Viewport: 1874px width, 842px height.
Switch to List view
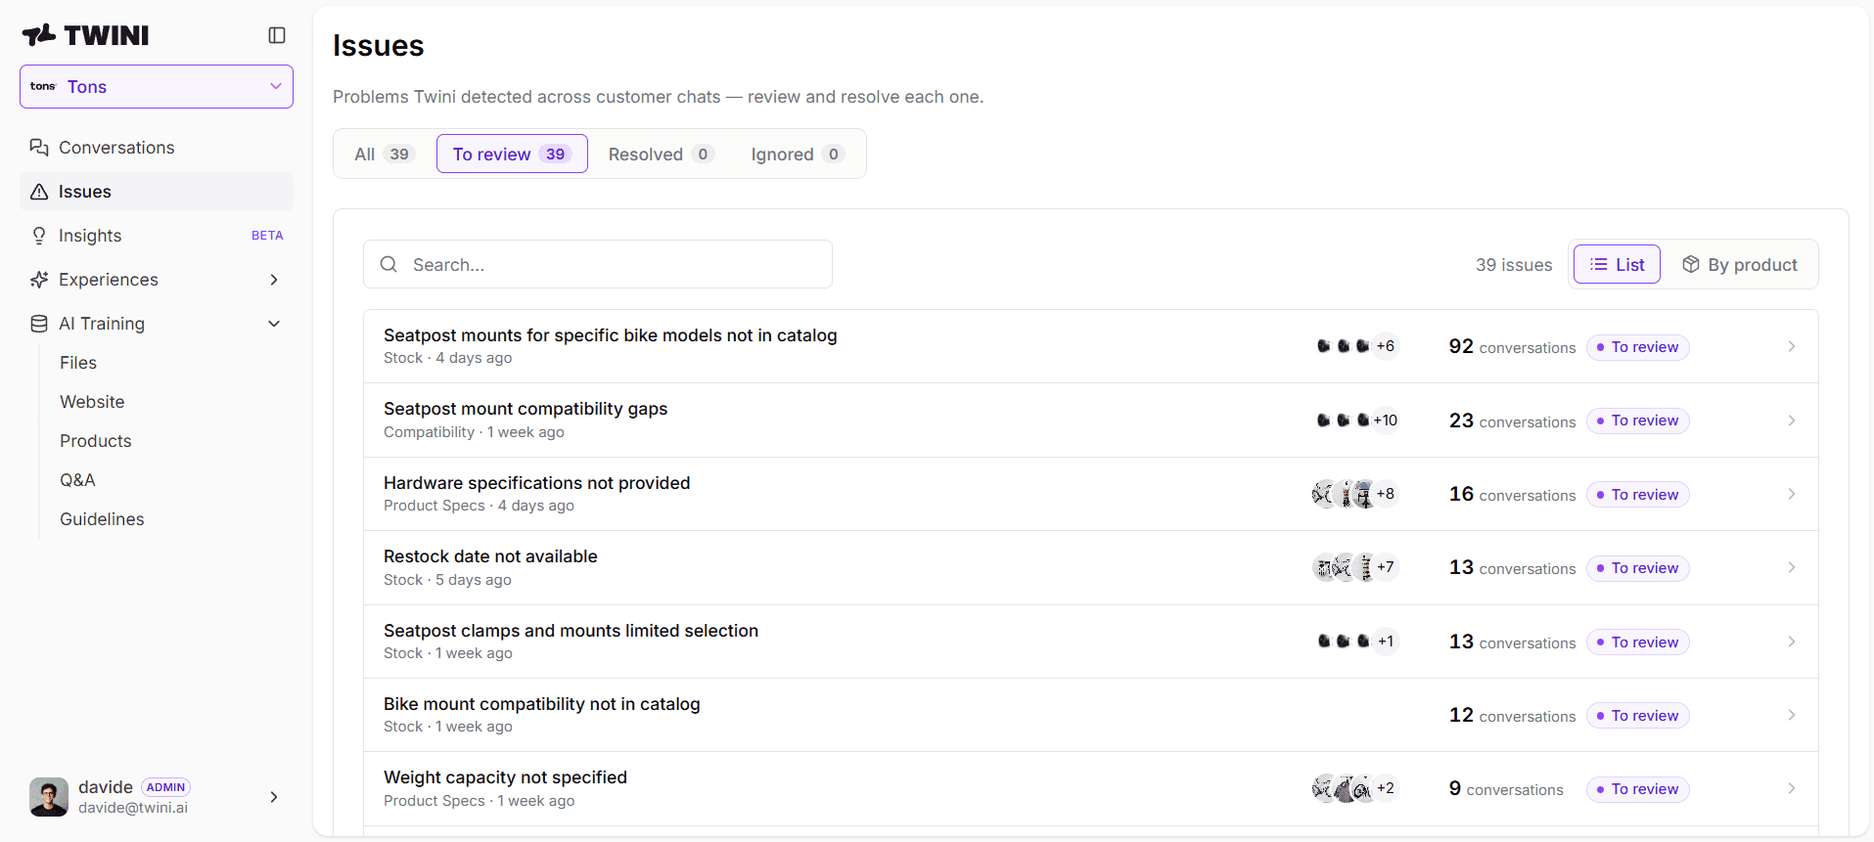pos(1617,264)
